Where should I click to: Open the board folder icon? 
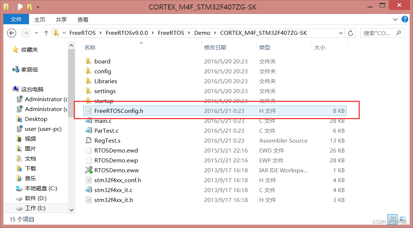88,61
